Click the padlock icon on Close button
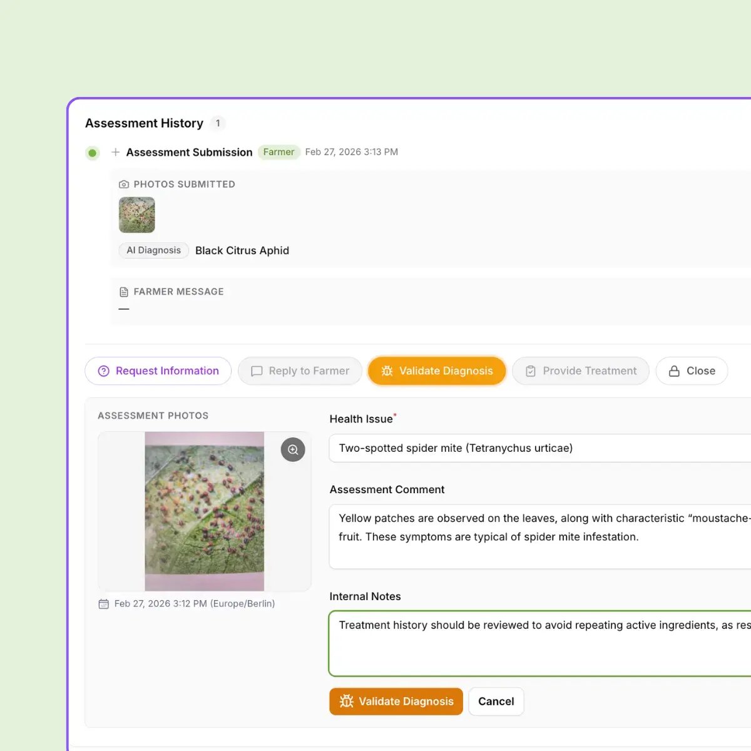The width and height of the screenshot is (751, 751). [674, 371]
